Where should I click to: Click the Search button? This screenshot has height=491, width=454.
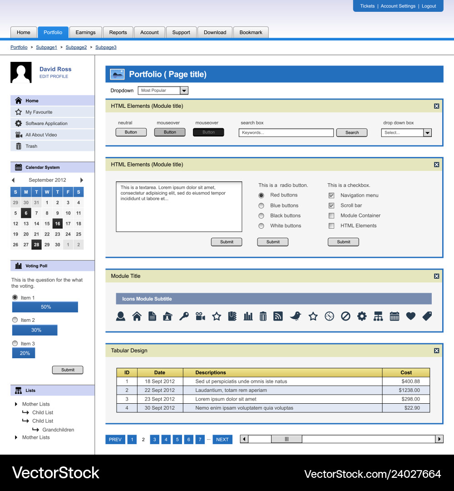[x=352, y=133]
